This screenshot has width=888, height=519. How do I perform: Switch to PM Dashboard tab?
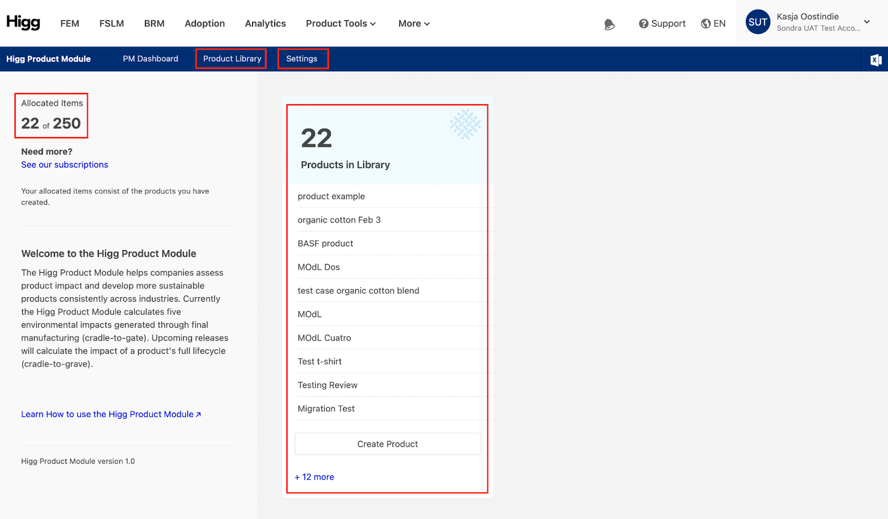click(x=150, y=59)
